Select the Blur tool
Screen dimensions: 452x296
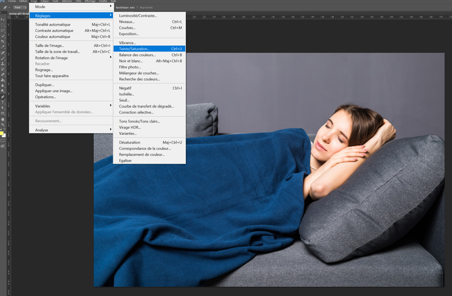tap(3, 85)
